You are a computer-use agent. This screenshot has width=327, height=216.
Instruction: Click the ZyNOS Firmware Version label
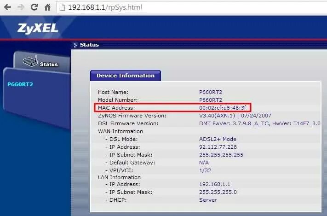pos(132,116)
